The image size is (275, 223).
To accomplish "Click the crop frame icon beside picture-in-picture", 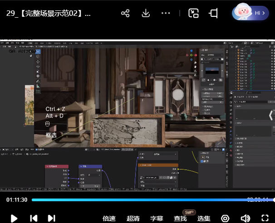I will (x=213, y=13).
